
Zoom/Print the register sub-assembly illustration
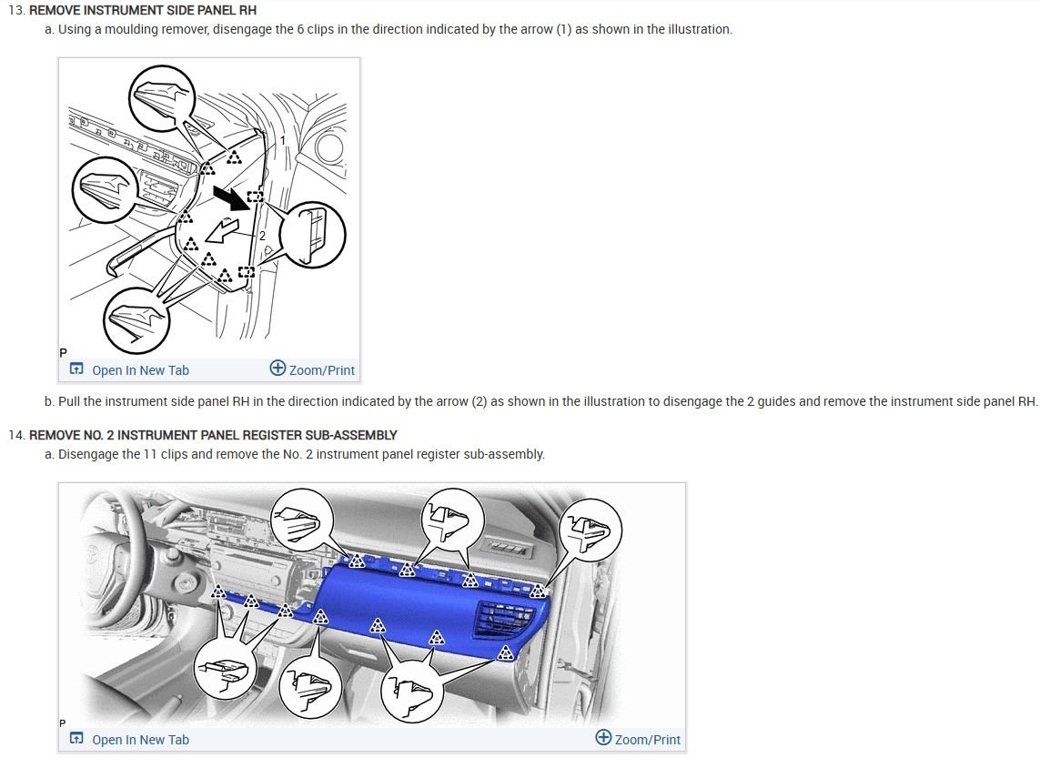click(x=638, y=739)
